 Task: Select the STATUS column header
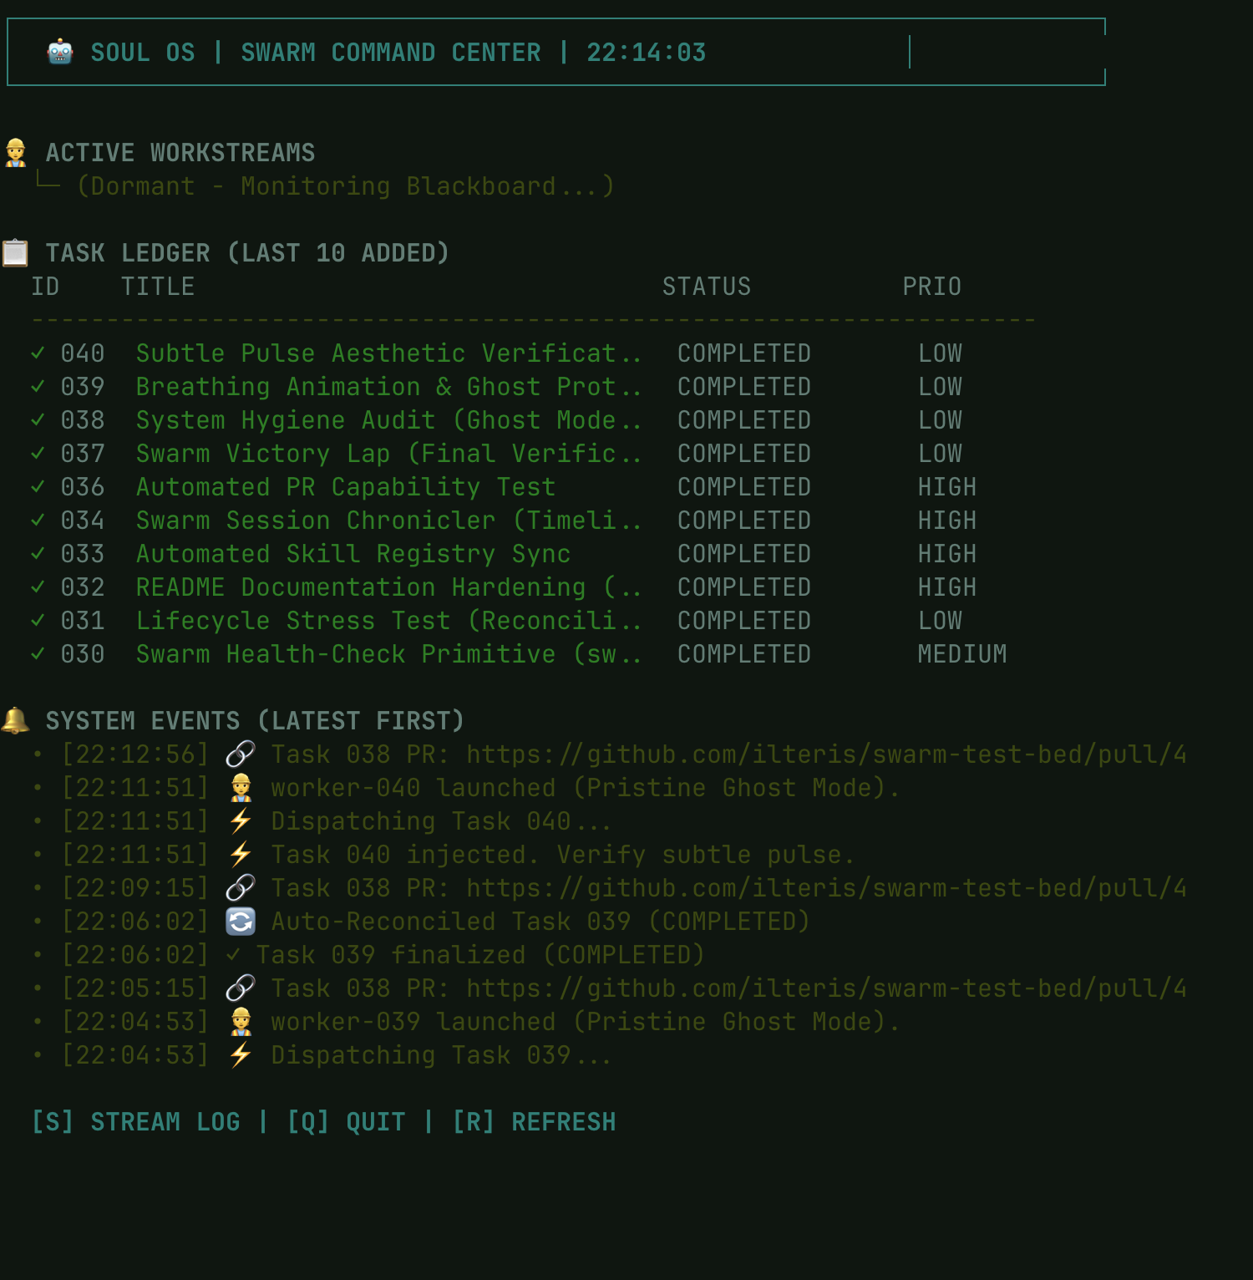(707, 286)
